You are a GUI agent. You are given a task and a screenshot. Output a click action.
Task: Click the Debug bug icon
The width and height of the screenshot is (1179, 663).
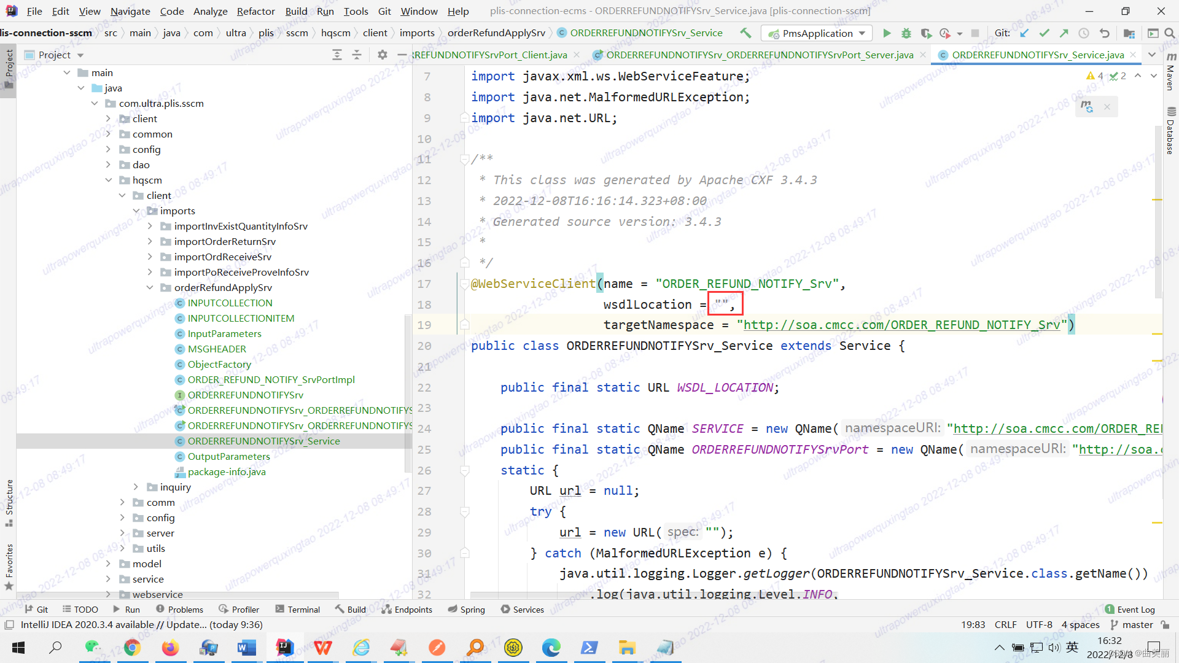click(906, 33)
